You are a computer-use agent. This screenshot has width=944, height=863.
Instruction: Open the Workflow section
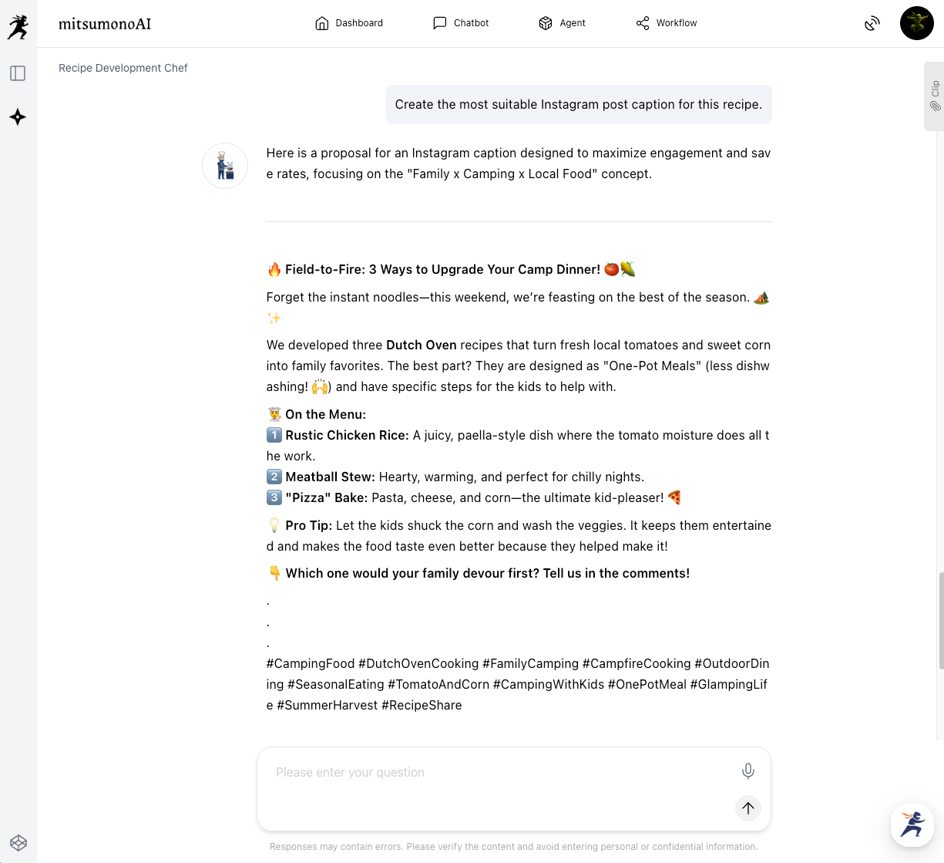coord(667,23)
